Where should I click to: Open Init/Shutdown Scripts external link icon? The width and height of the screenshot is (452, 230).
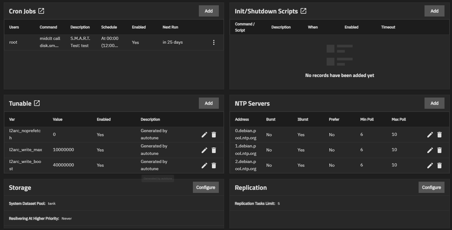tap(303, 11)
